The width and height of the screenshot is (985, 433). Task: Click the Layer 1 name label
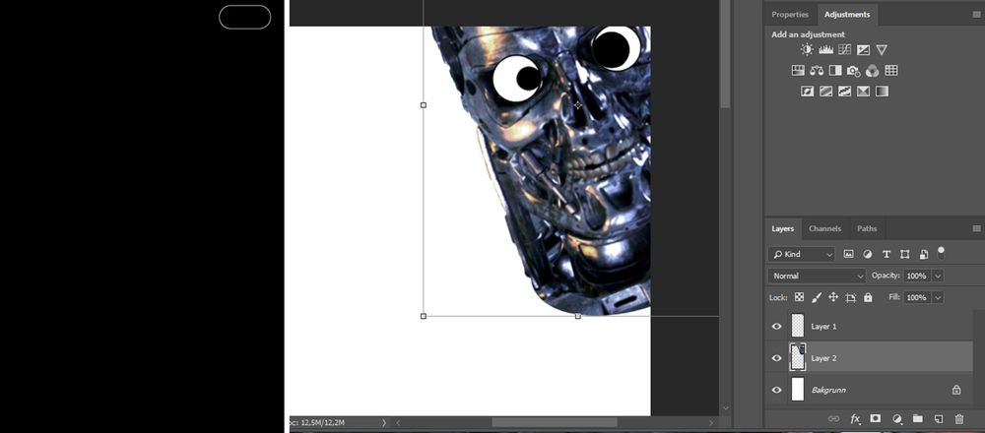(x=823, y=327)
